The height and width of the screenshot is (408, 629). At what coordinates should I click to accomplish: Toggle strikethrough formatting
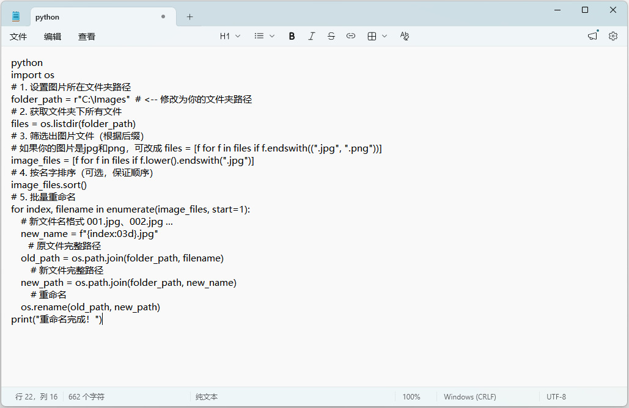tap(331, 36)
